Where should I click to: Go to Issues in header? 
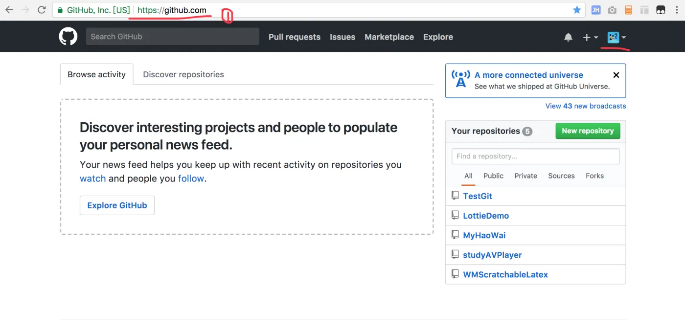(342, 37)
